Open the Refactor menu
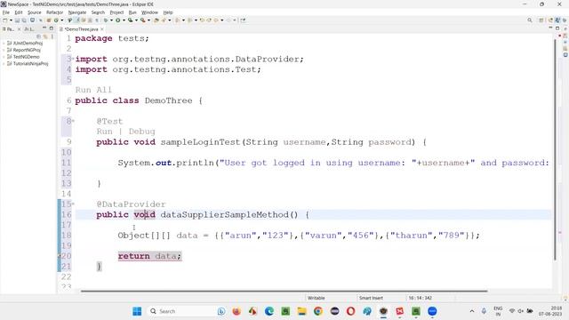569x320 pixels. coord(55,12)
